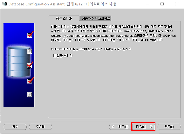Screen dimensions: 184x134
Task: Click the database cylinder image
Action: pos(19,62)
